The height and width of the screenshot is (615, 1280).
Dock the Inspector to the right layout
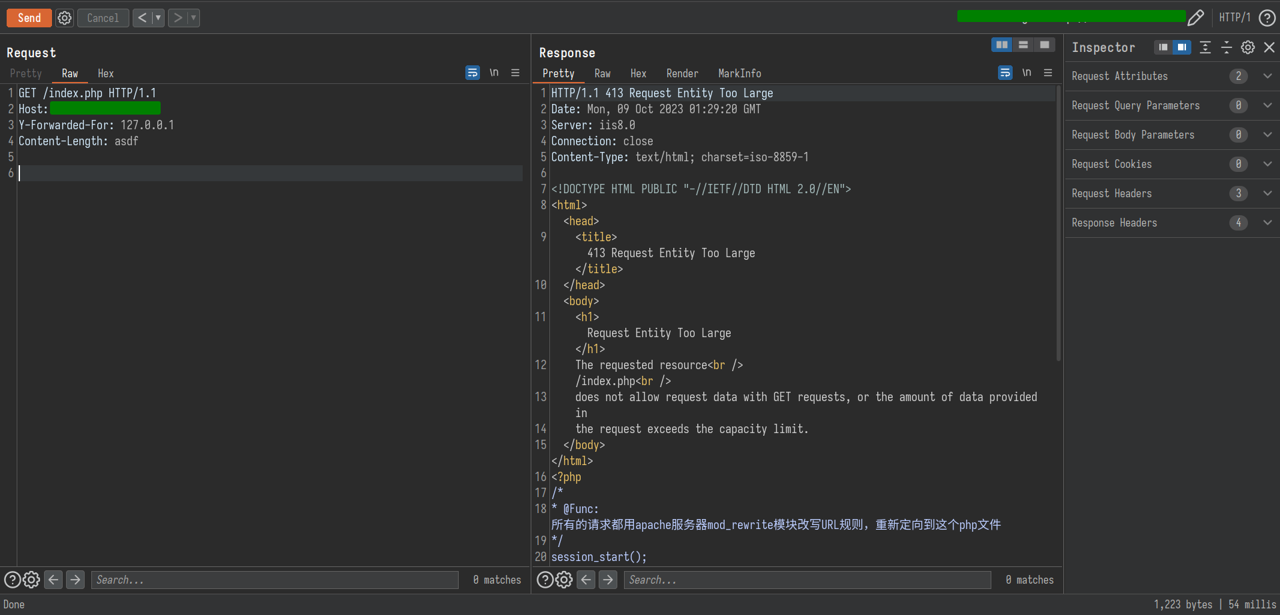(1181, 47)
